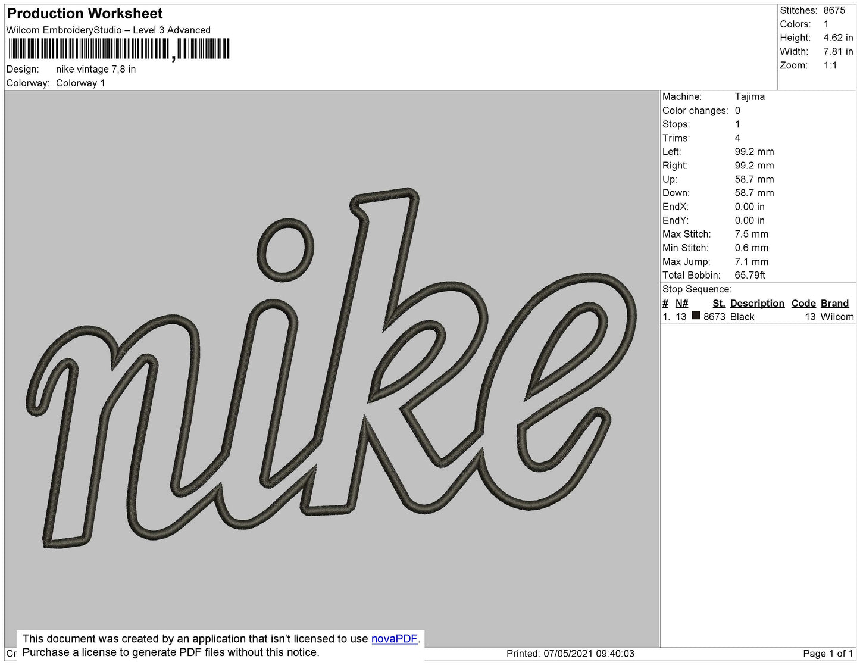Select the 'Color changes:' label
860x665 pixels.
tap(695, 110)
